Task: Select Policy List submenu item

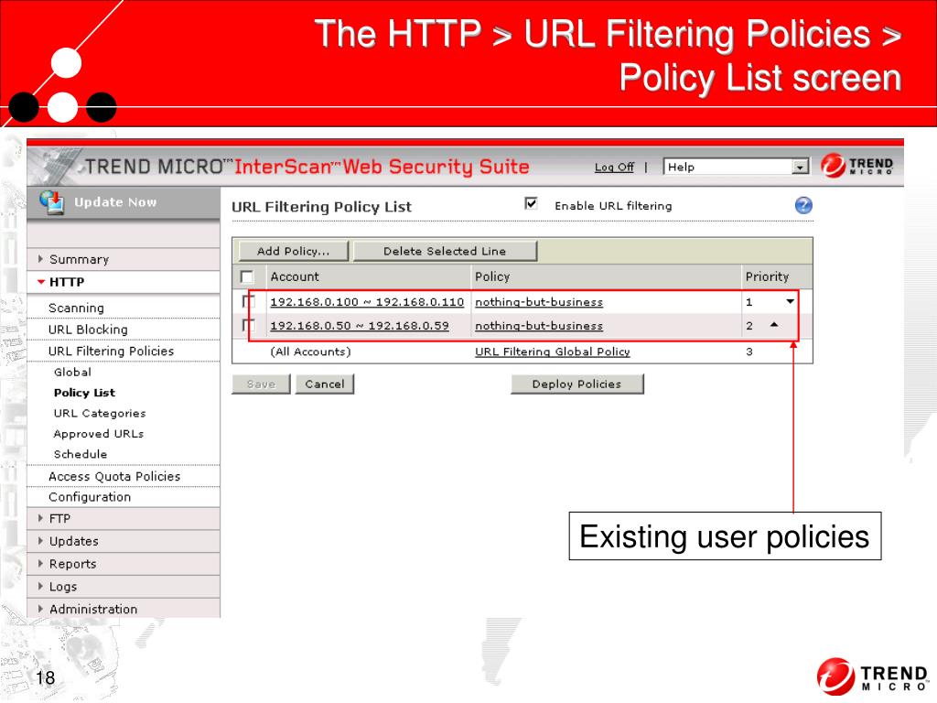Action: 84,393
